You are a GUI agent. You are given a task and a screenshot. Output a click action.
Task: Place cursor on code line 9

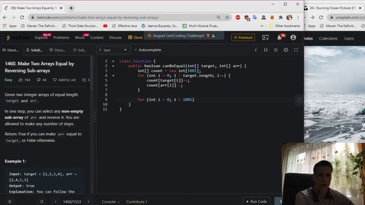[205, 100]
